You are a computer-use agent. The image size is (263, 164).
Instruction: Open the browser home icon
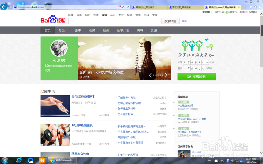coord(251,7)
